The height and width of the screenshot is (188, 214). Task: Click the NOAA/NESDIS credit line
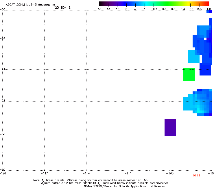tap(125, 186)
